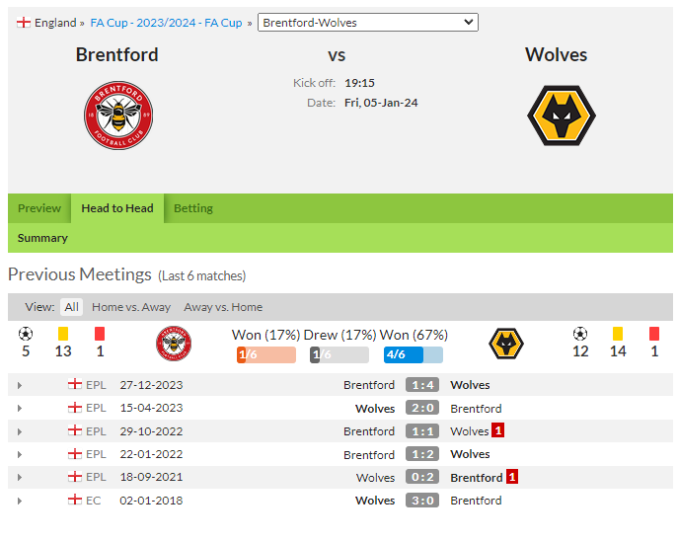Open FA Cup - 2023/2024 breadcrumb link
The height and width of the screenshot is (542, 678).
[x=166, y=23]
